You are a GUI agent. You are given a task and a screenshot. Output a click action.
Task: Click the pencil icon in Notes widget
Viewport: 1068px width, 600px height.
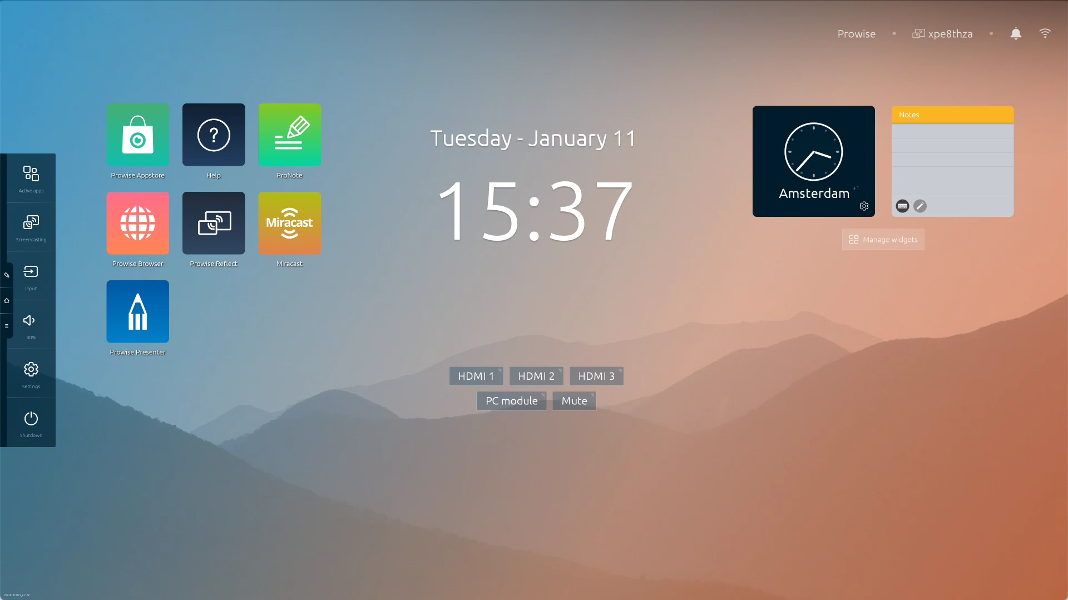coord(920,206)
